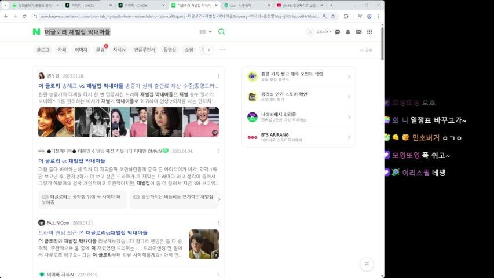
Task: Click the green Naver N logo
Action: 36,31
